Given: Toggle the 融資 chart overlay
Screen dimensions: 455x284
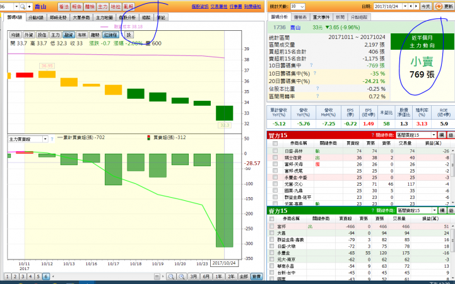Looking at the screenshot, I should click(x=69, y=35).
